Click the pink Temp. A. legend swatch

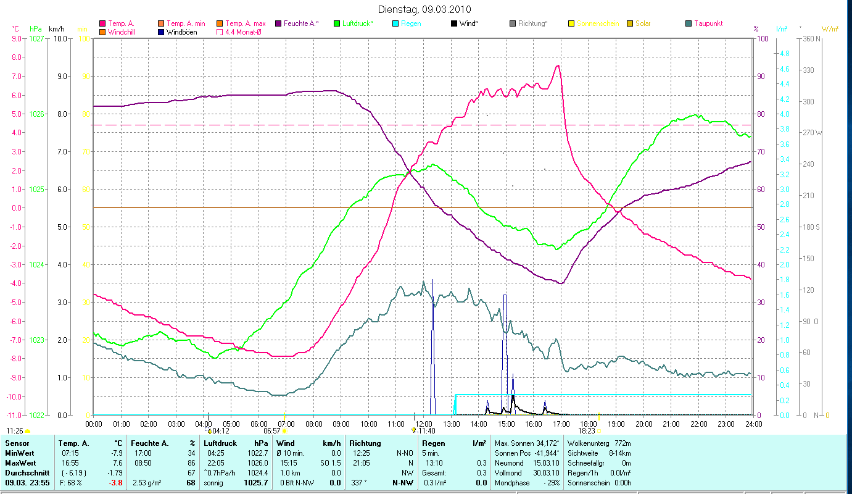[x=102, y=23]
